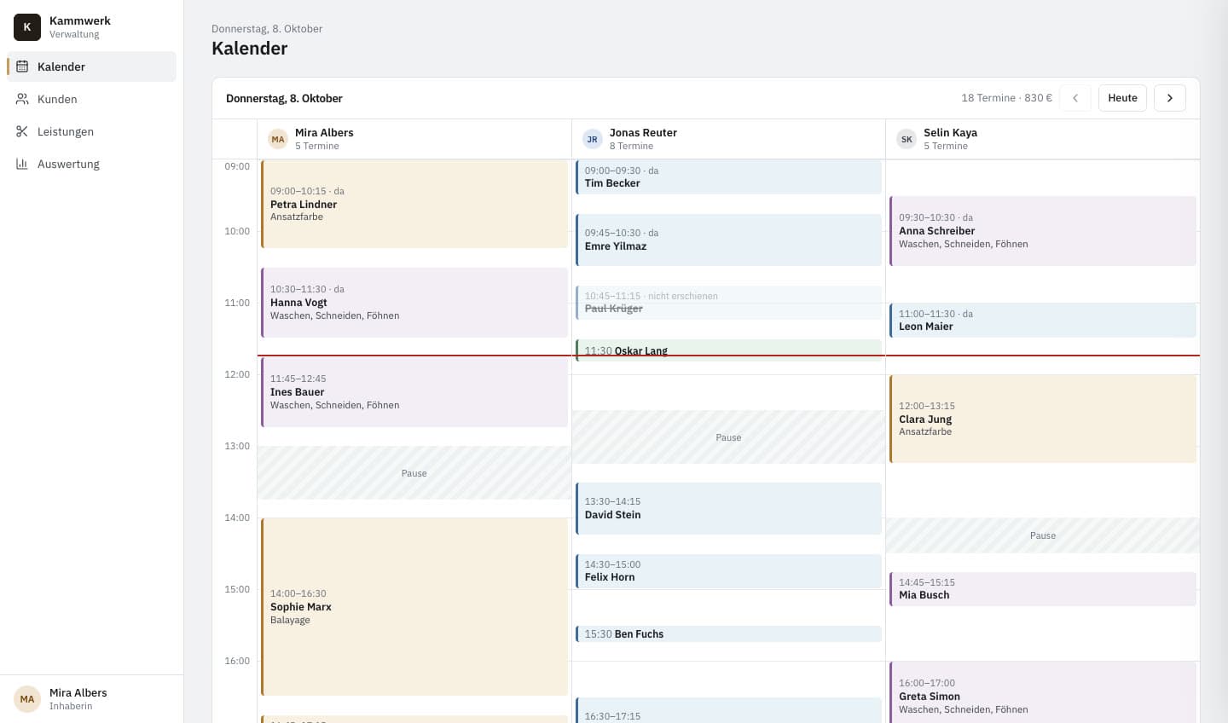Open Kunden in sidebar
1228x723 pixels.
click(91, 99)
